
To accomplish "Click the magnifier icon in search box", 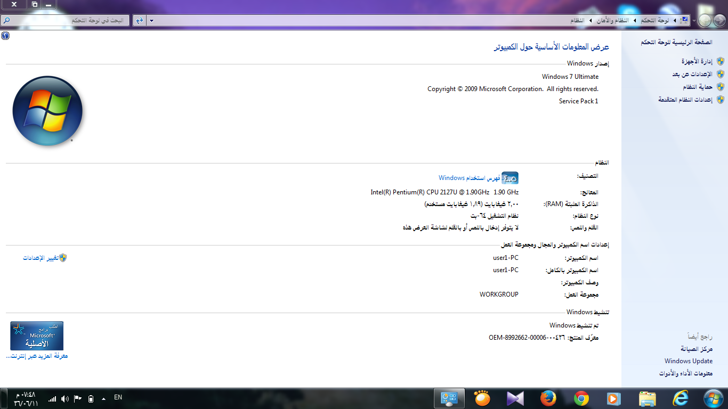I will click(x=6, y=20).
